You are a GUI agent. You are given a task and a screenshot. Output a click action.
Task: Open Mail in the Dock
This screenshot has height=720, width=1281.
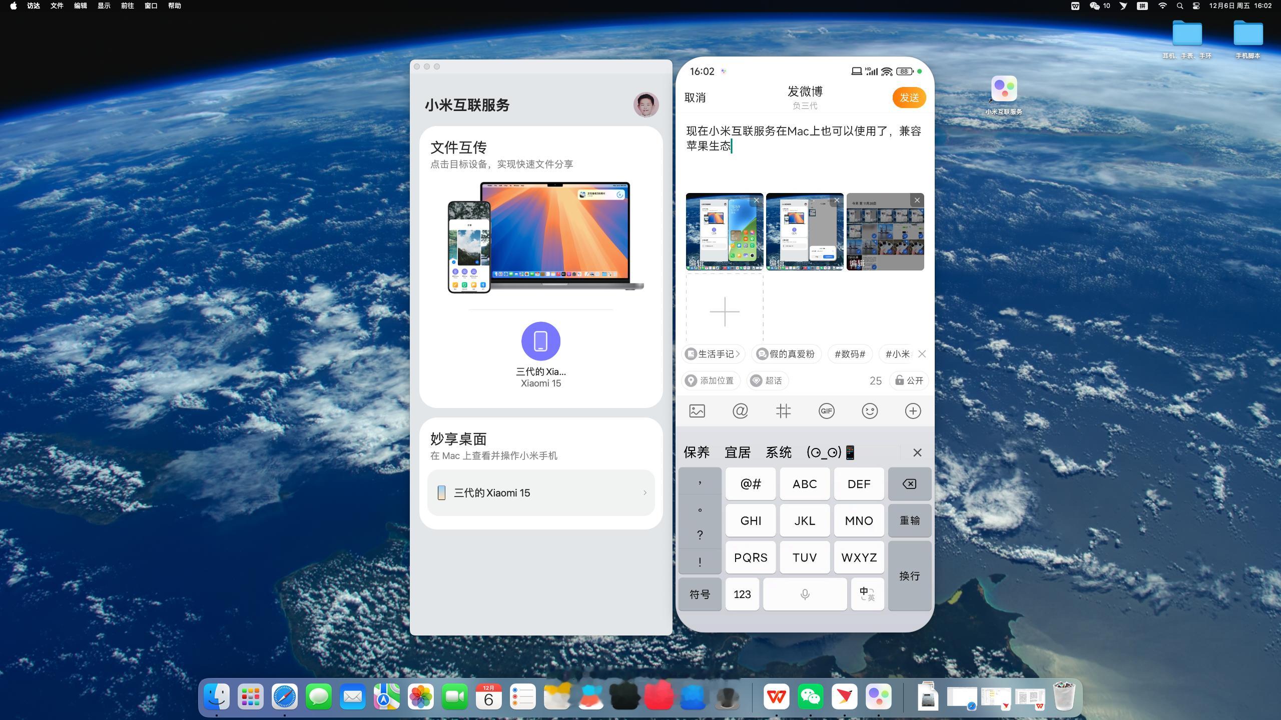pyautogui.click(x=353, y=696)
